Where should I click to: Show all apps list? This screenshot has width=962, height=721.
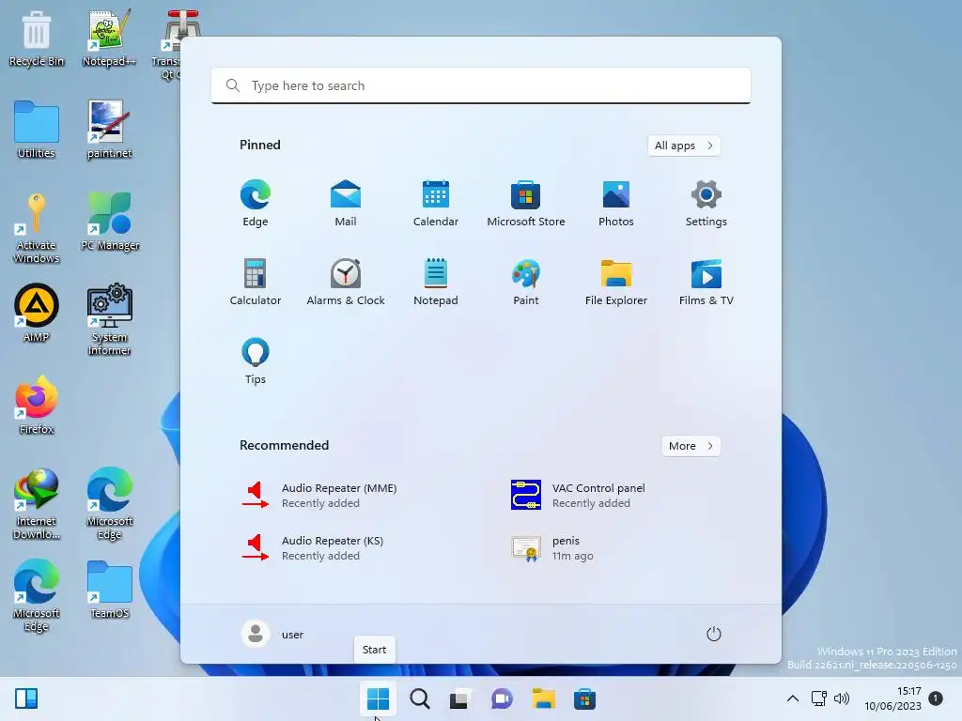coord(684,146)
